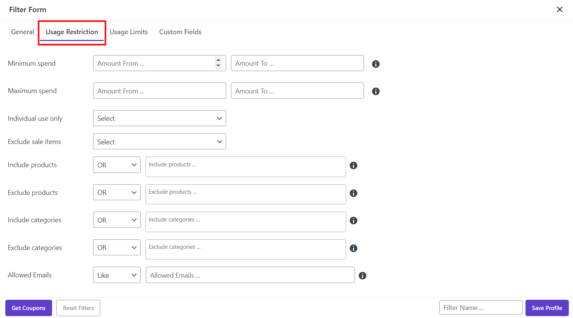
Task: Switch to the General tab
Action: [22, 32]
